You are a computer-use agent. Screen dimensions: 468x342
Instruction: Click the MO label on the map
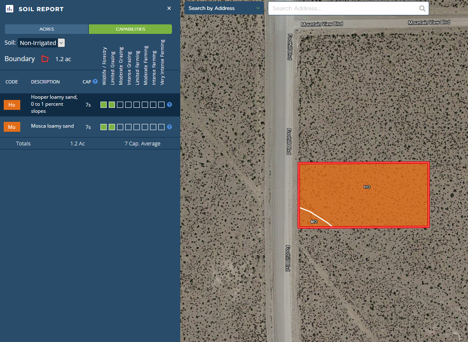coord(314,222)
